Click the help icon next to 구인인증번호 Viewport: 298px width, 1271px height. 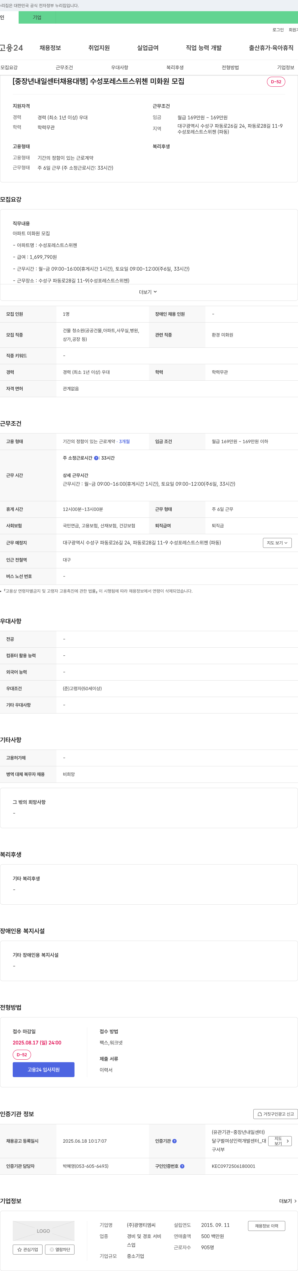click(182, 1166)
